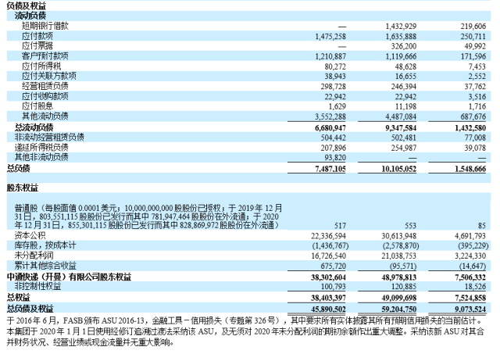This screenshot has height=354, width=500.
Task: Select the 累计其他综合收益 row label
Action: pos(45,266)
